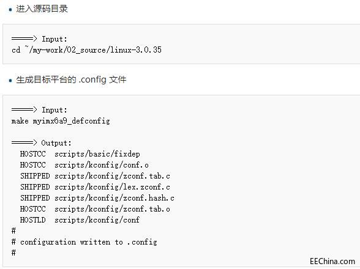Click the bullet before 进入源码目录
This screenshot has width=360, height=269.
(10, 10)
